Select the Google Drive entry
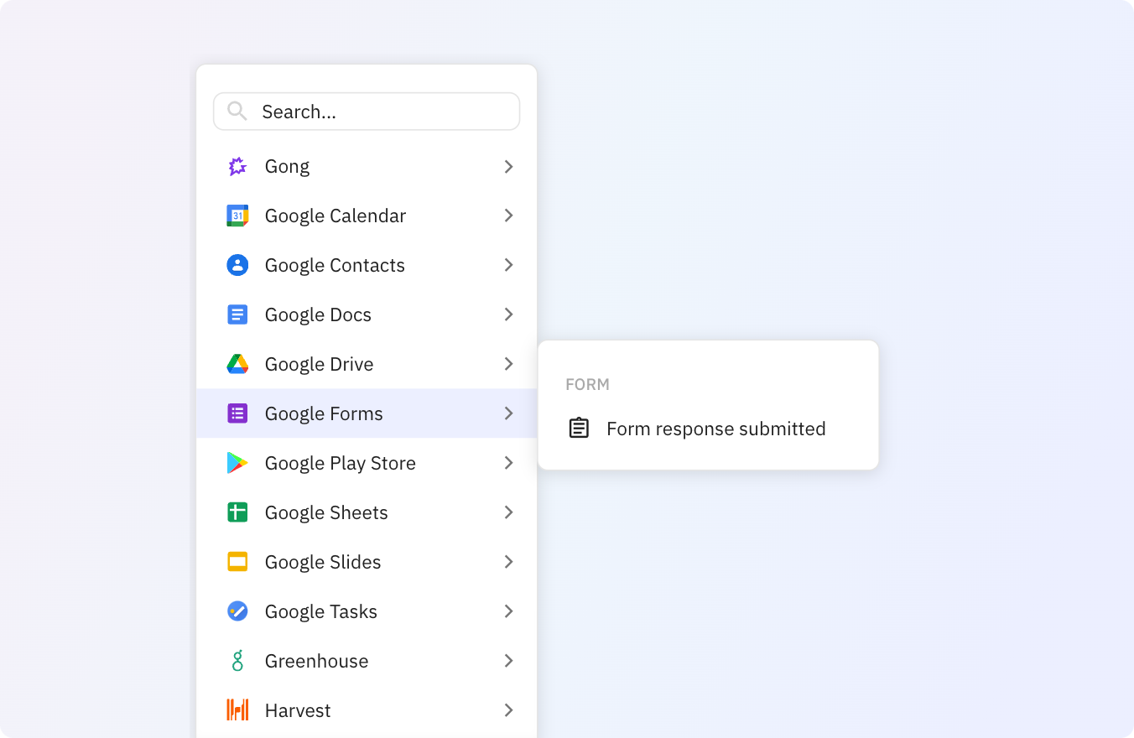Screen dimensions: 1134x738 point(367,364)
